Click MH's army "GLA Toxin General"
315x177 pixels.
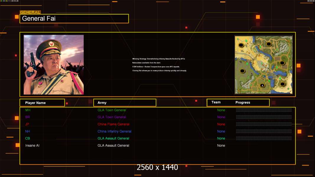112,110
